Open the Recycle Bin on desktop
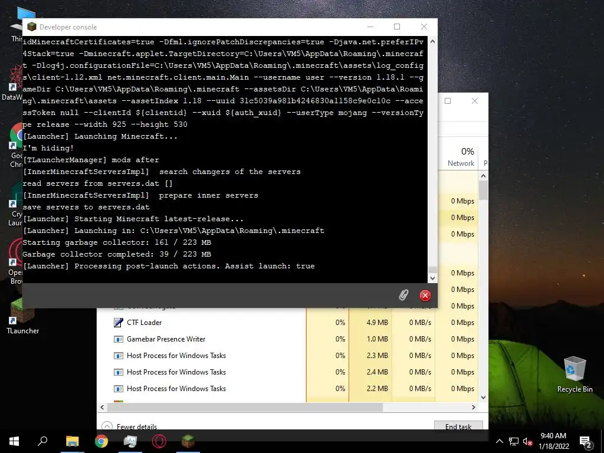The width and height of the screenshot is (604, 453). click(575, 375)
